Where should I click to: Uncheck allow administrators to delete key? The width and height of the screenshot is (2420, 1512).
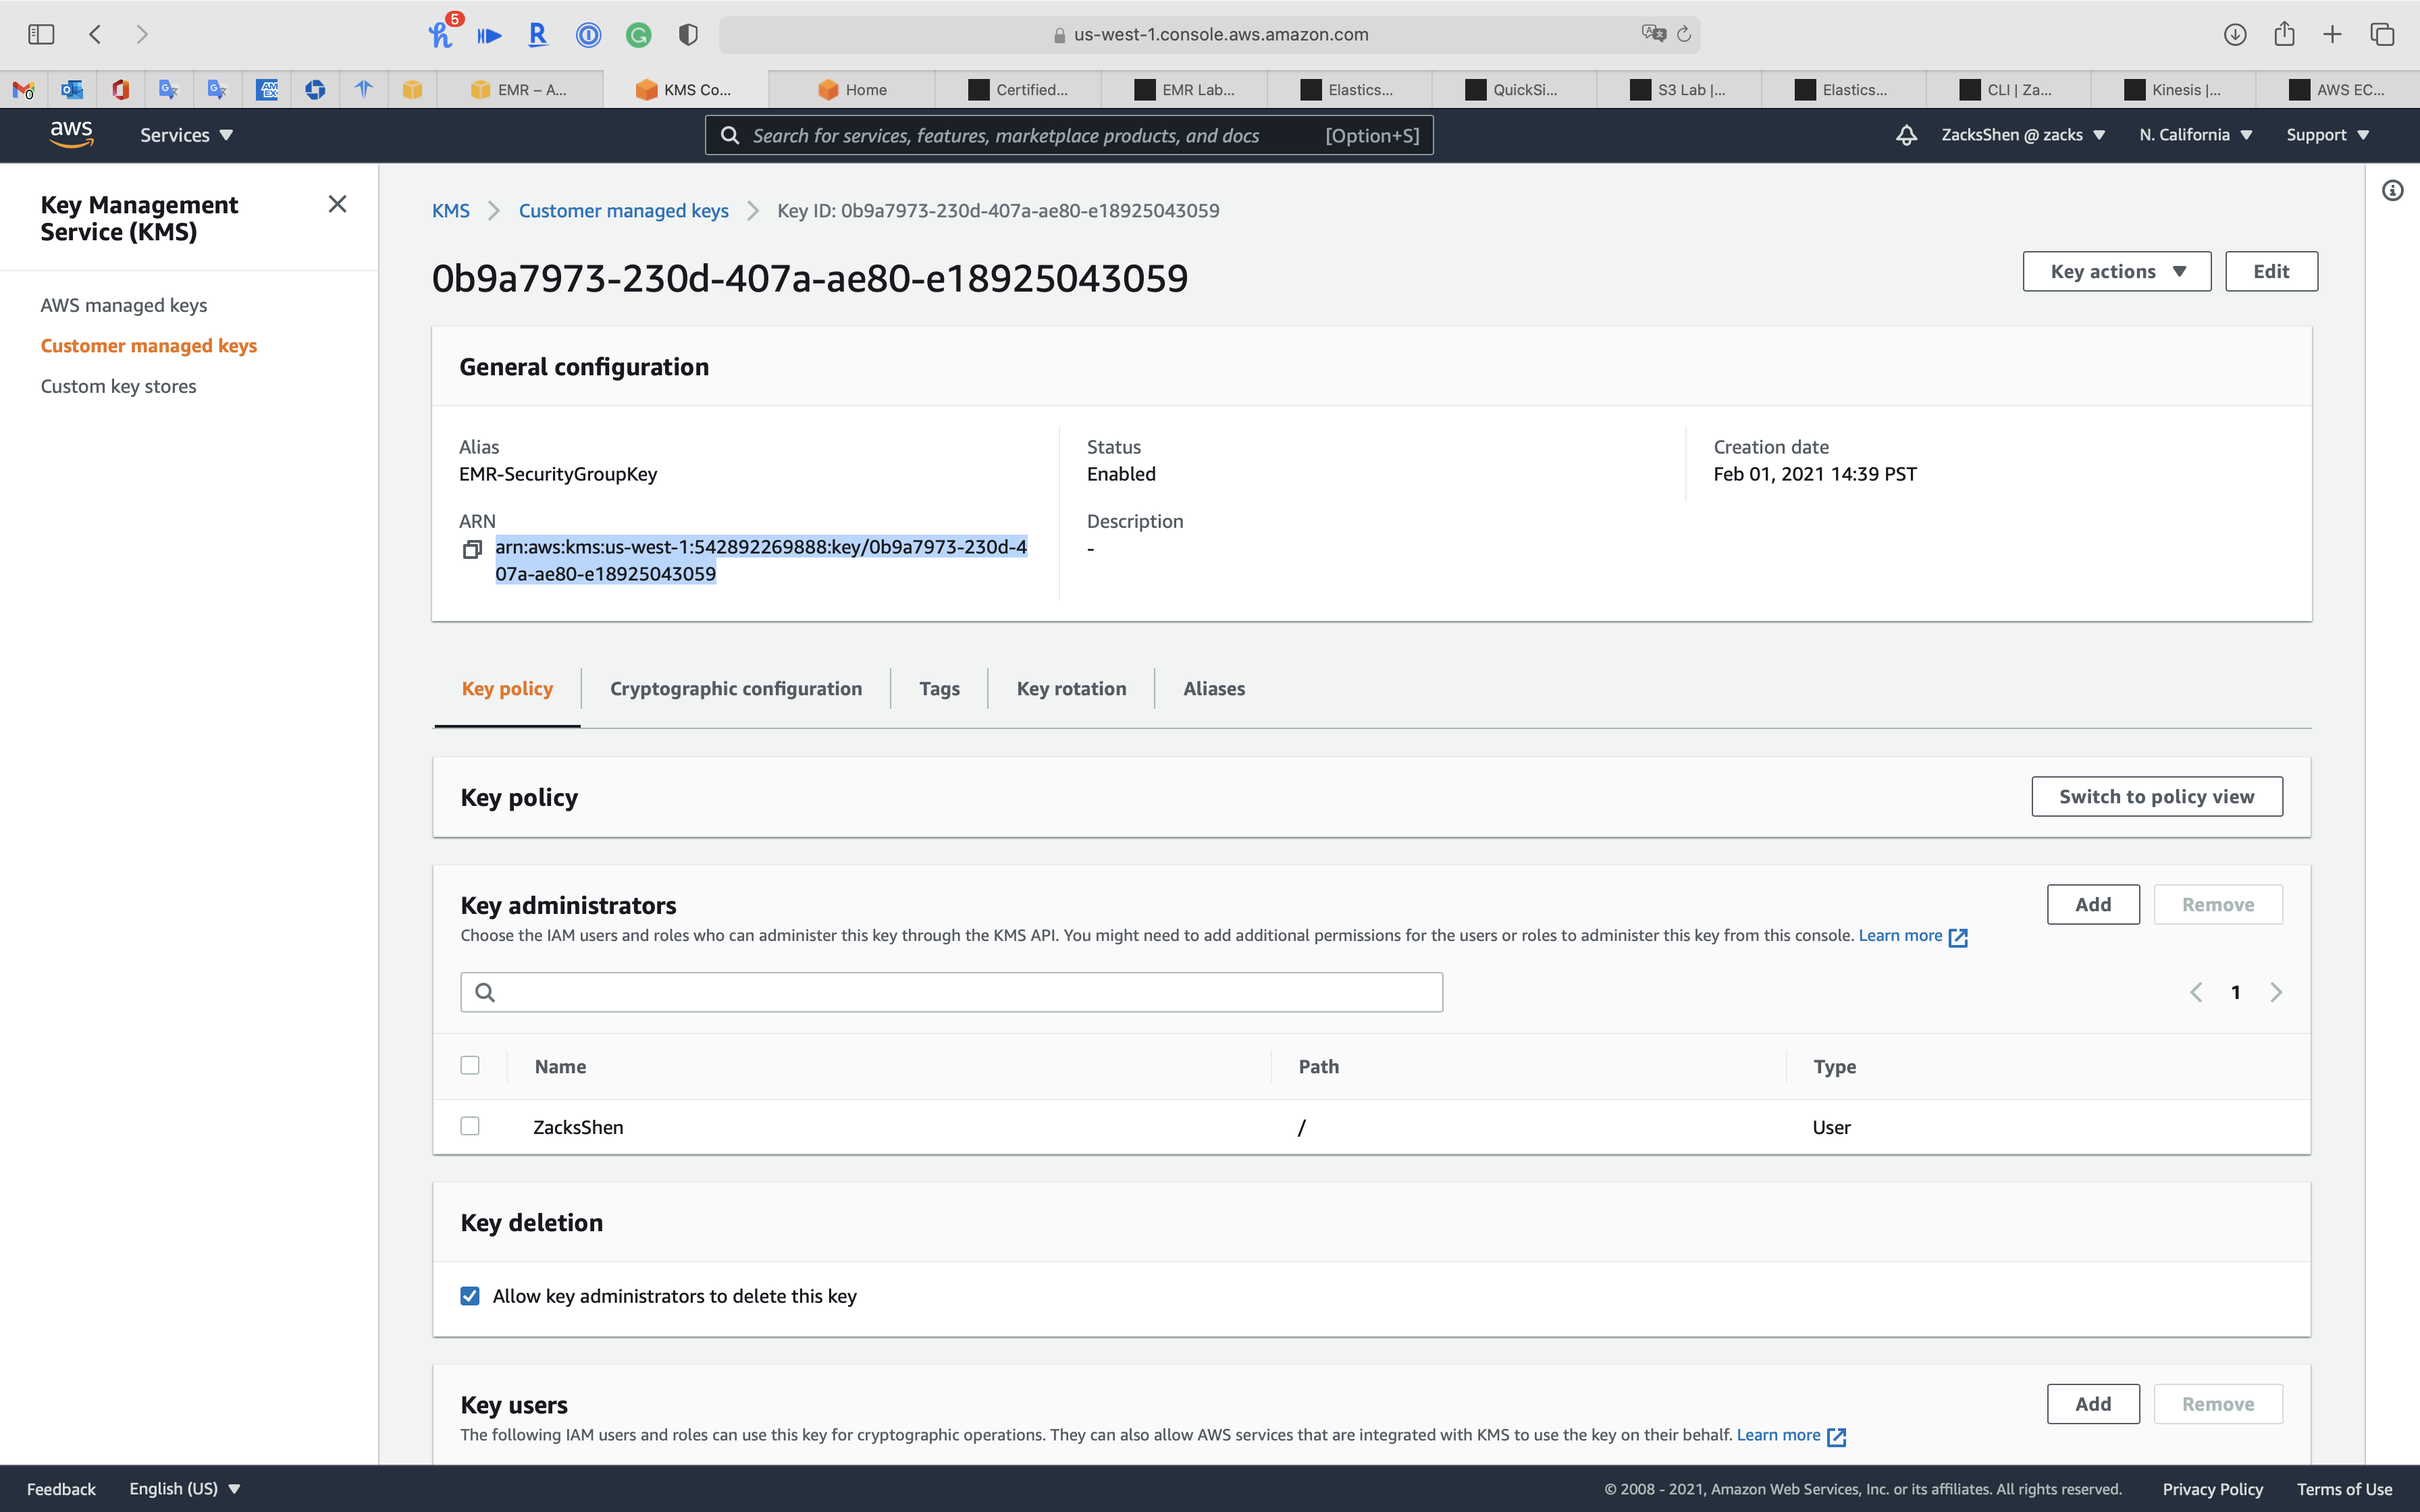(470, 1296)
